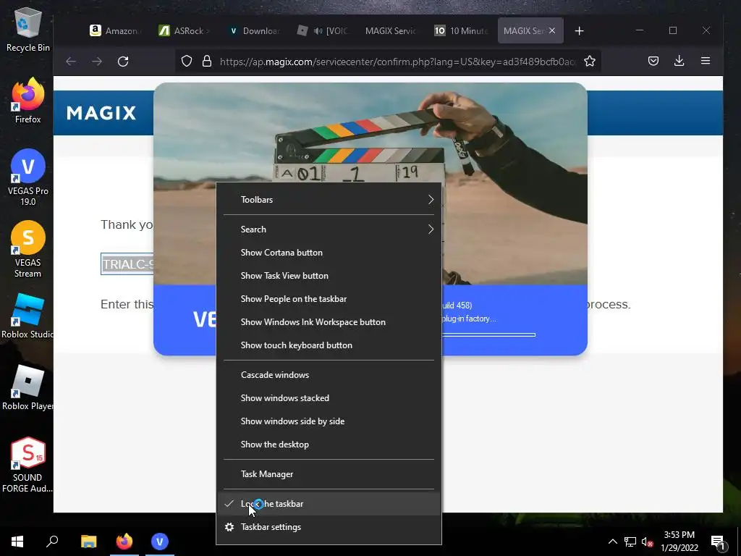Open Roblox Player desktop shortcut

click(x=28, y=388)
